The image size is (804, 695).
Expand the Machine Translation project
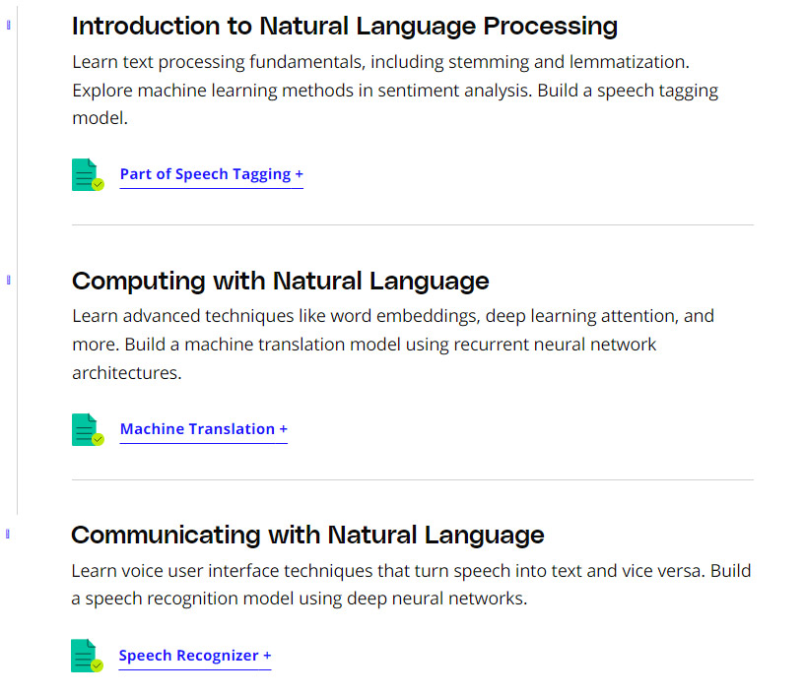(204, 429)
